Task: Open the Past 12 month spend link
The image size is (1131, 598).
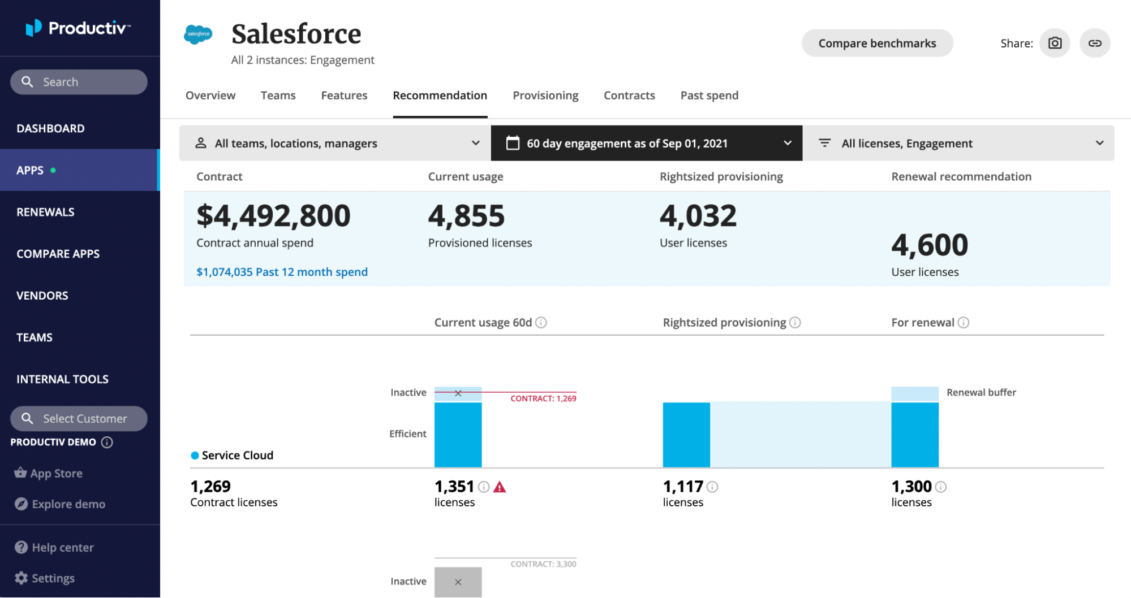Action: pos(282,272)
